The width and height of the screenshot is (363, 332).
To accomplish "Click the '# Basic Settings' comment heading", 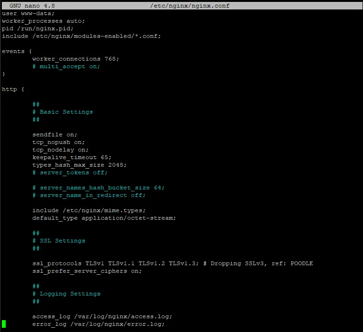I will [62, 112].
